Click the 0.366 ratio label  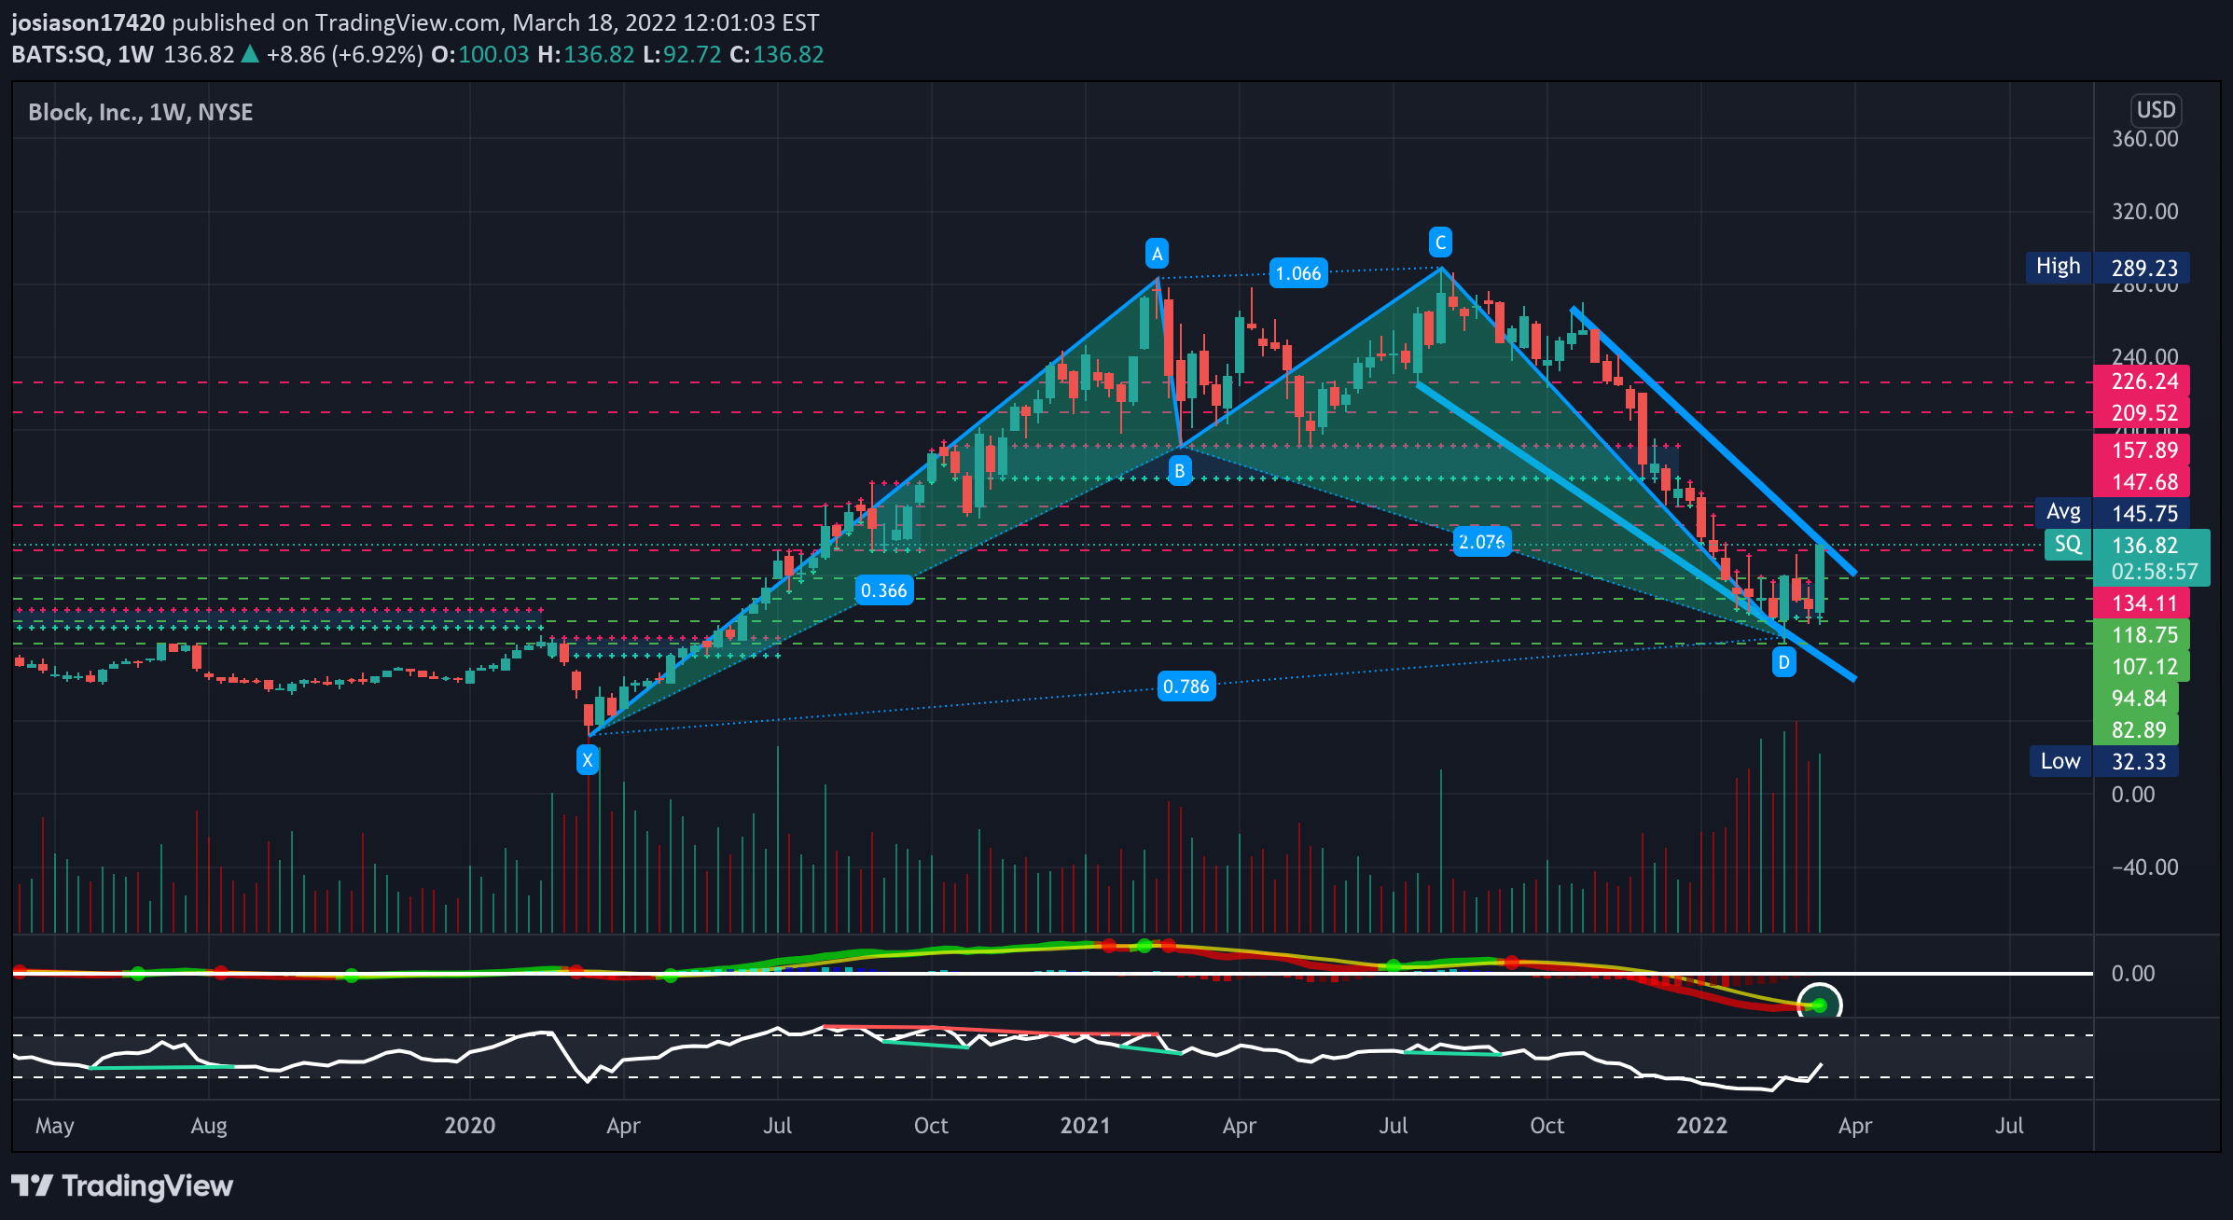(883, 590)
